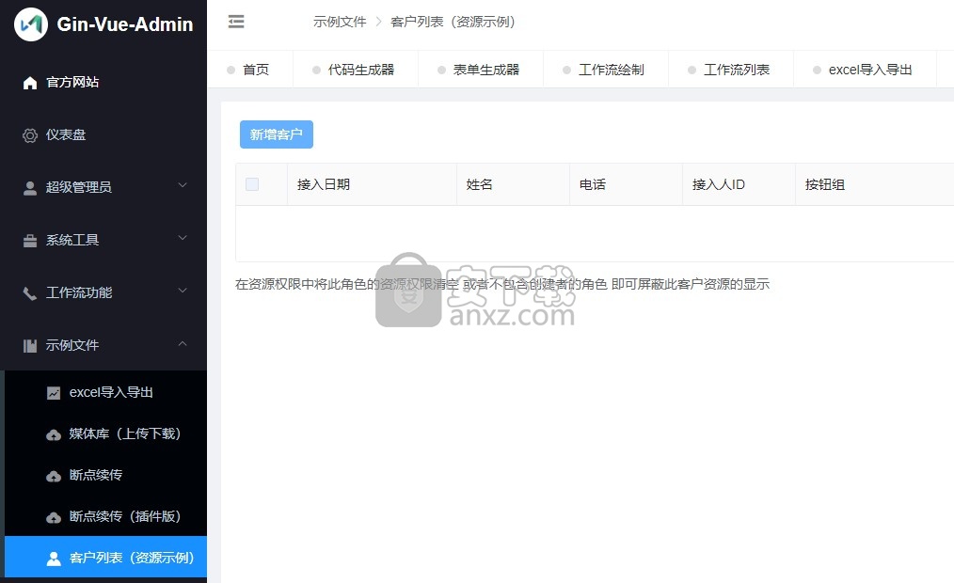Click the 新增客户 button
Screen dimensions: 954x583
[277, 134]
